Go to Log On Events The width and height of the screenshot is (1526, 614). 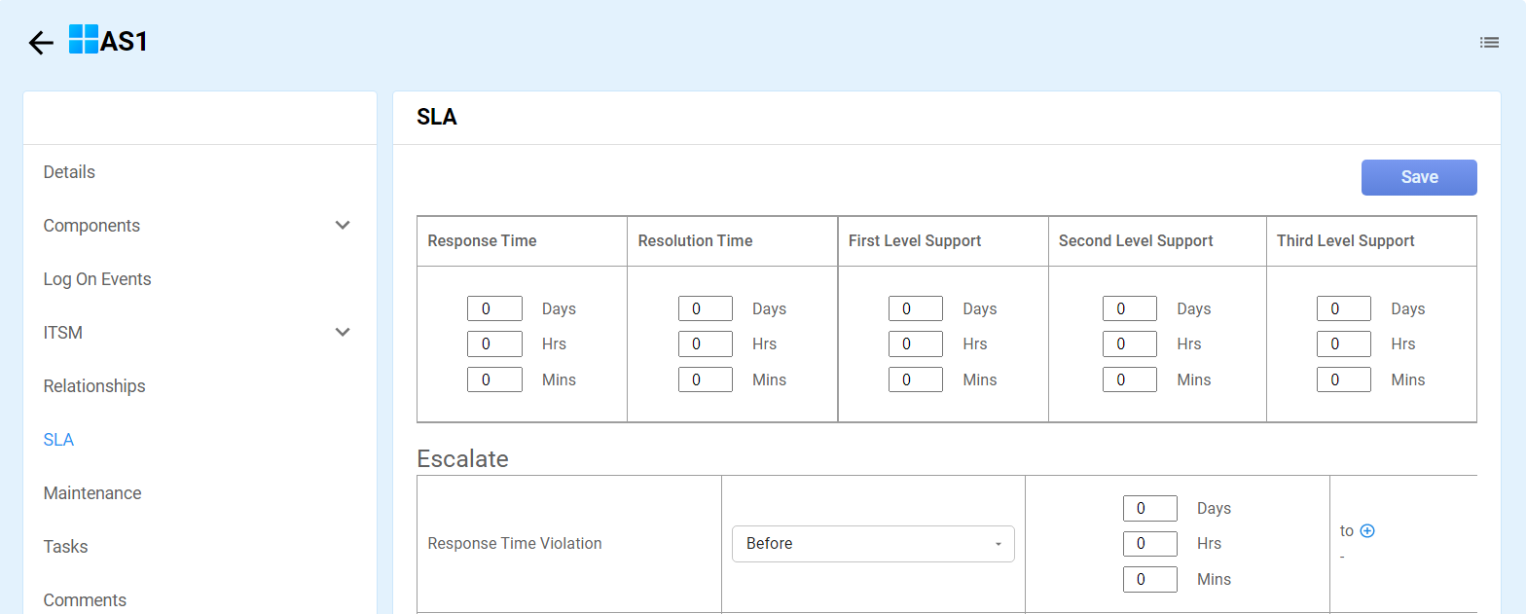tap(97, 279)
